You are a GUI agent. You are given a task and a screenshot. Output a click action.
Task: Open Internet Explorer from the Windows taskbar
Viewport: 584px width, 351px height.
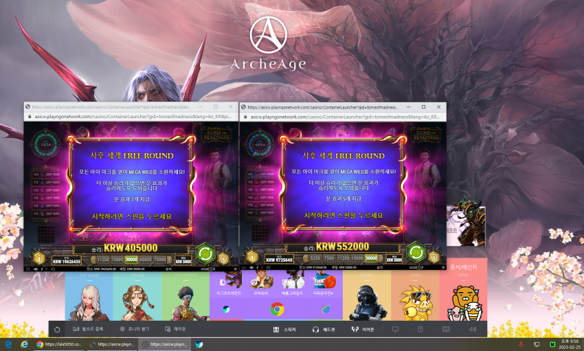pos(24,344)
